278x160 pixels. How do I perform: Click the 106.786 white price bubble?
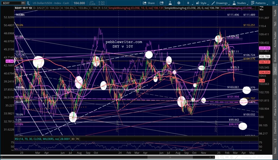[264, 56]
